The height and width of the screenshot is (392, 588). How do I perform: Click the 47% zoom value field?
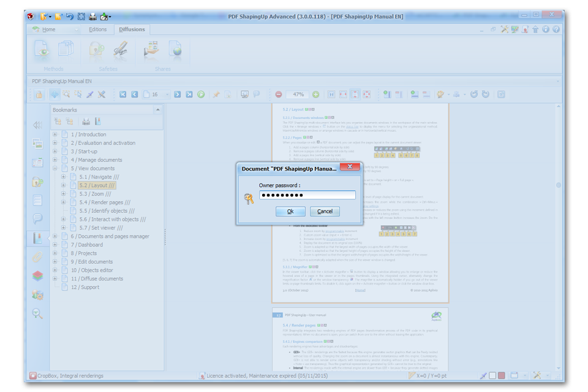298,94
